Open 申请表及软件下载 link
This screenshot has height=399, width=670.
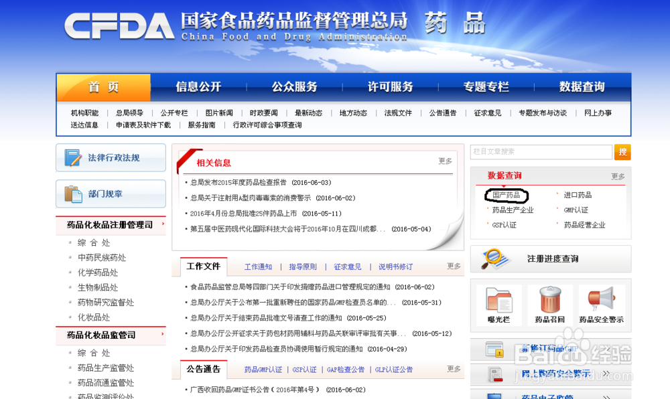(x=143, y=125)
